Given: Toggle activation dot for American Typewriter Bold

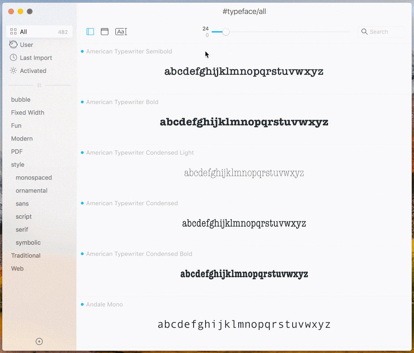Looking at the screenshot, I should pos(82,102).
